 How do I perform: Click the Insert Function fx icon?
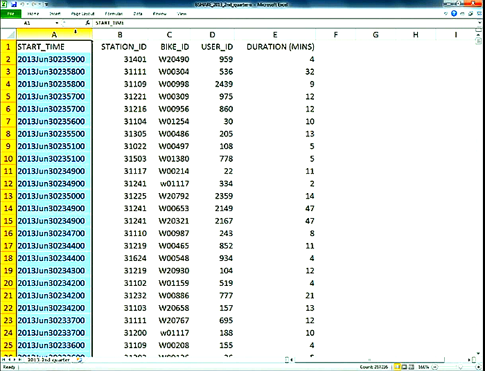(87, 23)
